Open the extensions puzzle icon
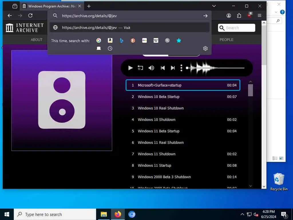 click(239, 15)
